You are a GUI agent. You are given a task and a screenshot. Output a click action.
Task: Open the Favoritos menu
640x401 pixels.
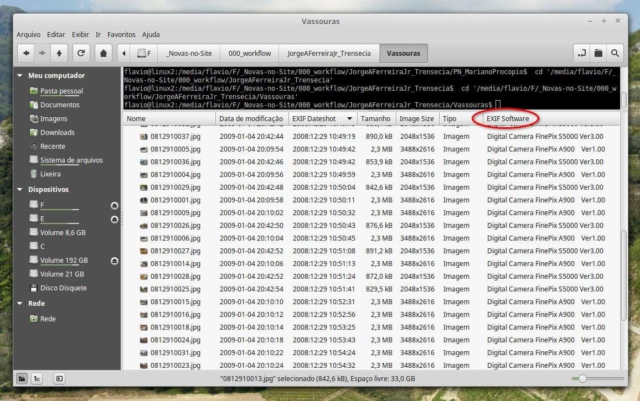click(121, 34)
